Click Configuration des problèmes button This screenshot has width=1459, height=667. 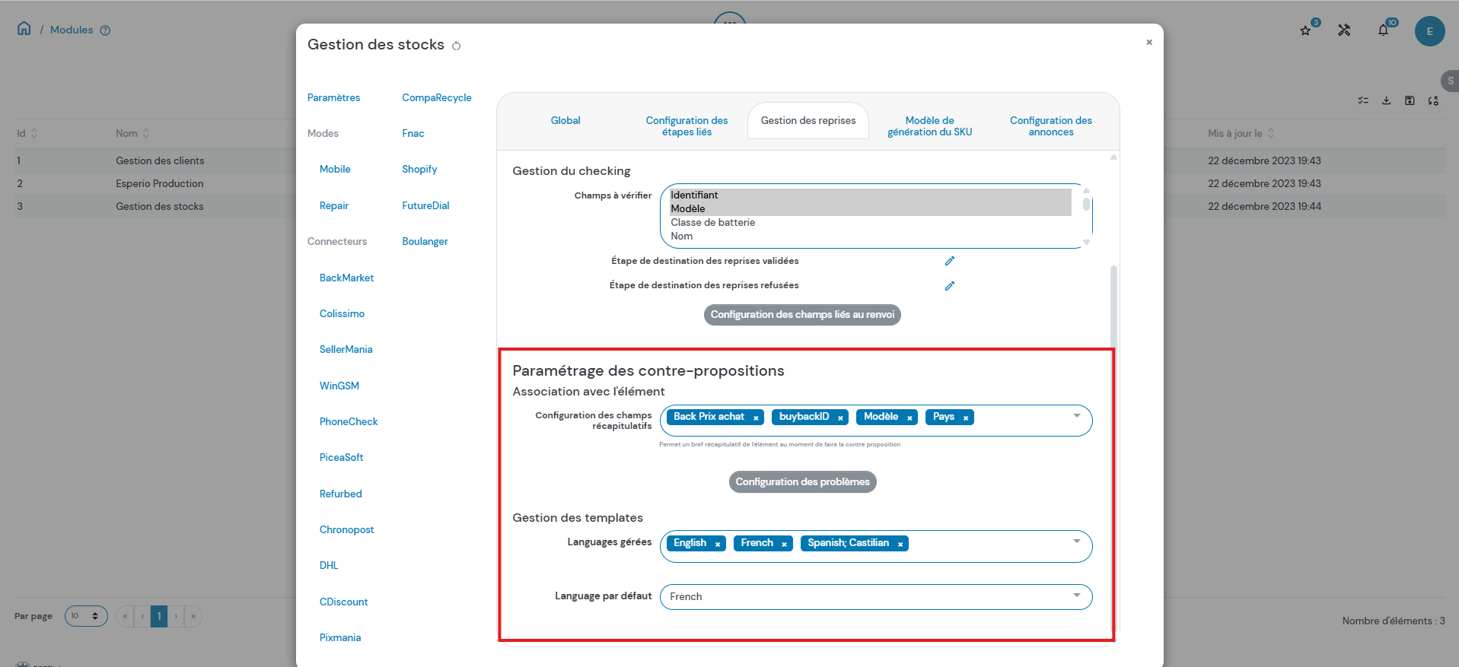(x=802, y=482)
